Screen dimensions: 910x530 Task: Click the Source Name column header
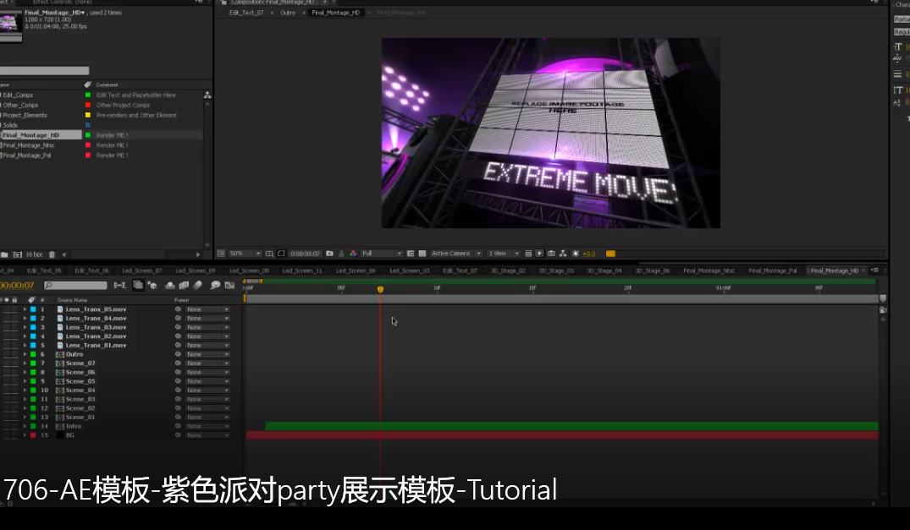72,300
